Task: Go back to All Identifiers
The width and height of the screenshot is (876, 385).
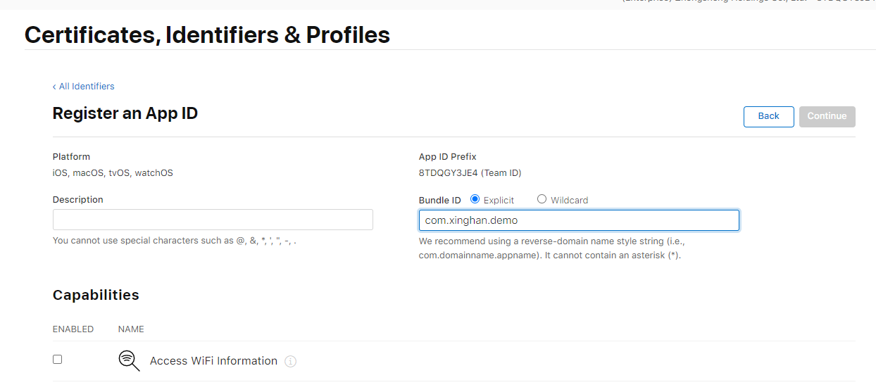Action: click(x=86, y=87)
